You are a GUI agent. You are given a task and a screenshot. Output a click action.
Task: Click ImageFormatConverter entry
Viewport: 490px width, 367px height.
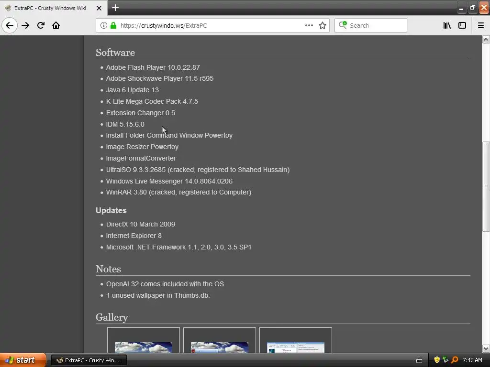pyautogui.click(x=141, y=158)
